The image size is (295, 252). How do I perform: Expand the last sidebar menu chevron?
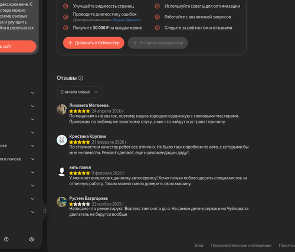coord(32,212)
